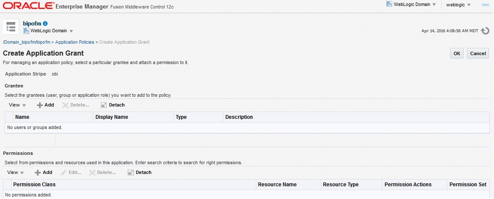494x199 pixels.
Task: Add a grantee with plus icon
Action: pyautogui.click(x=45, y=105)
